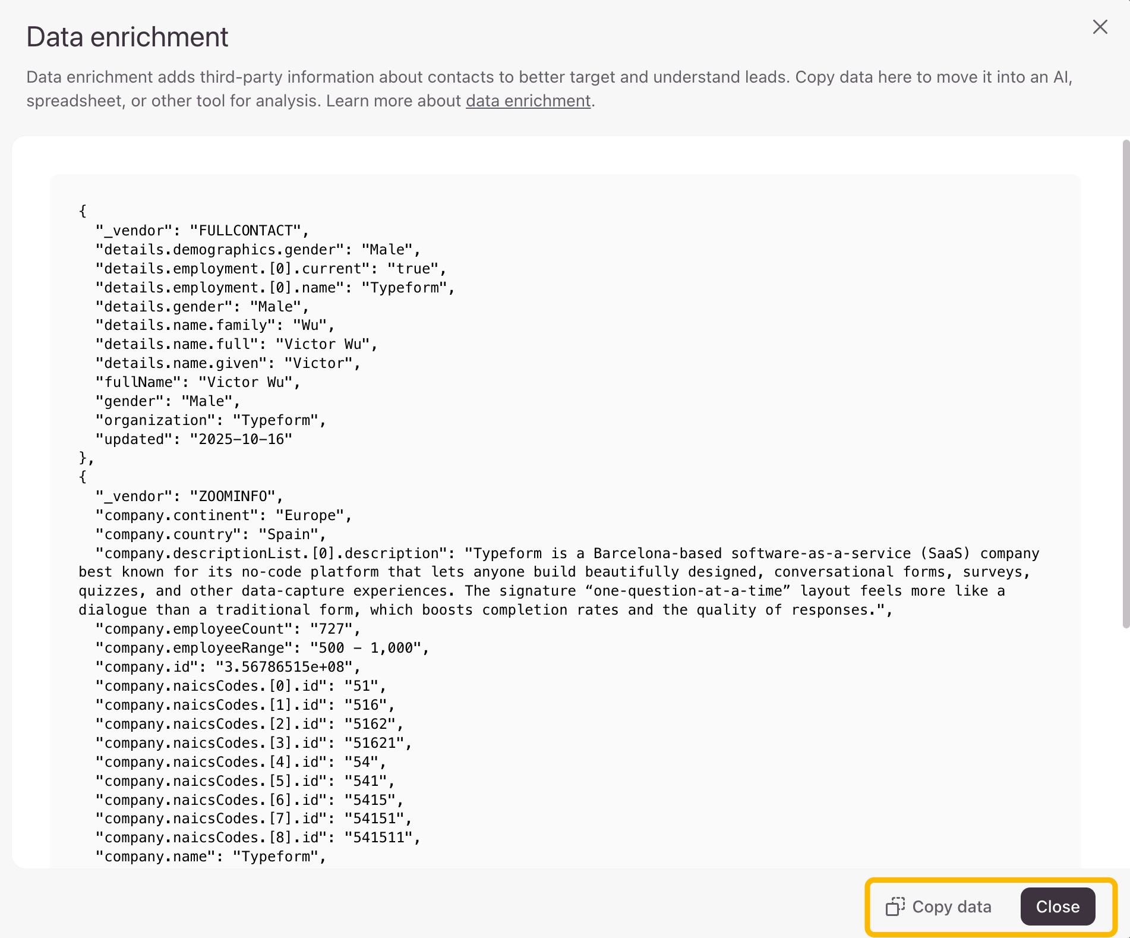Click the "_vendor": "ZOOMINFO" line
Screen dimensions: 1130x938
(189, 496)
